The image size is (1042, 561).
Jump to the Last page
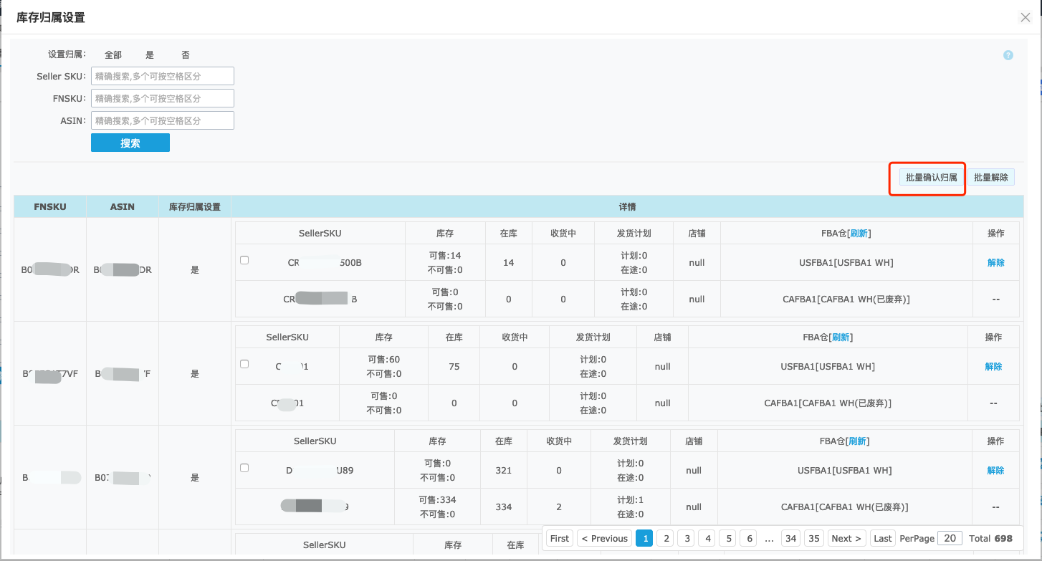[x=882, y=538]
